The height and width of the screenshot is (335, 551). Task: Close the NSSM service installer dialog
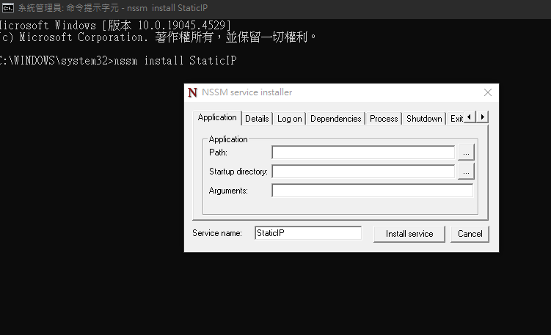(488, 92)
